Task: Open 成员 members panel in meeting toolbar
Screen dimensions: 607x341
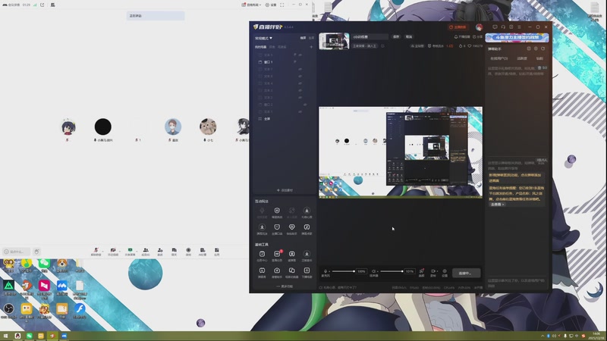Action: pyautogui.click(x=146, y=252)
